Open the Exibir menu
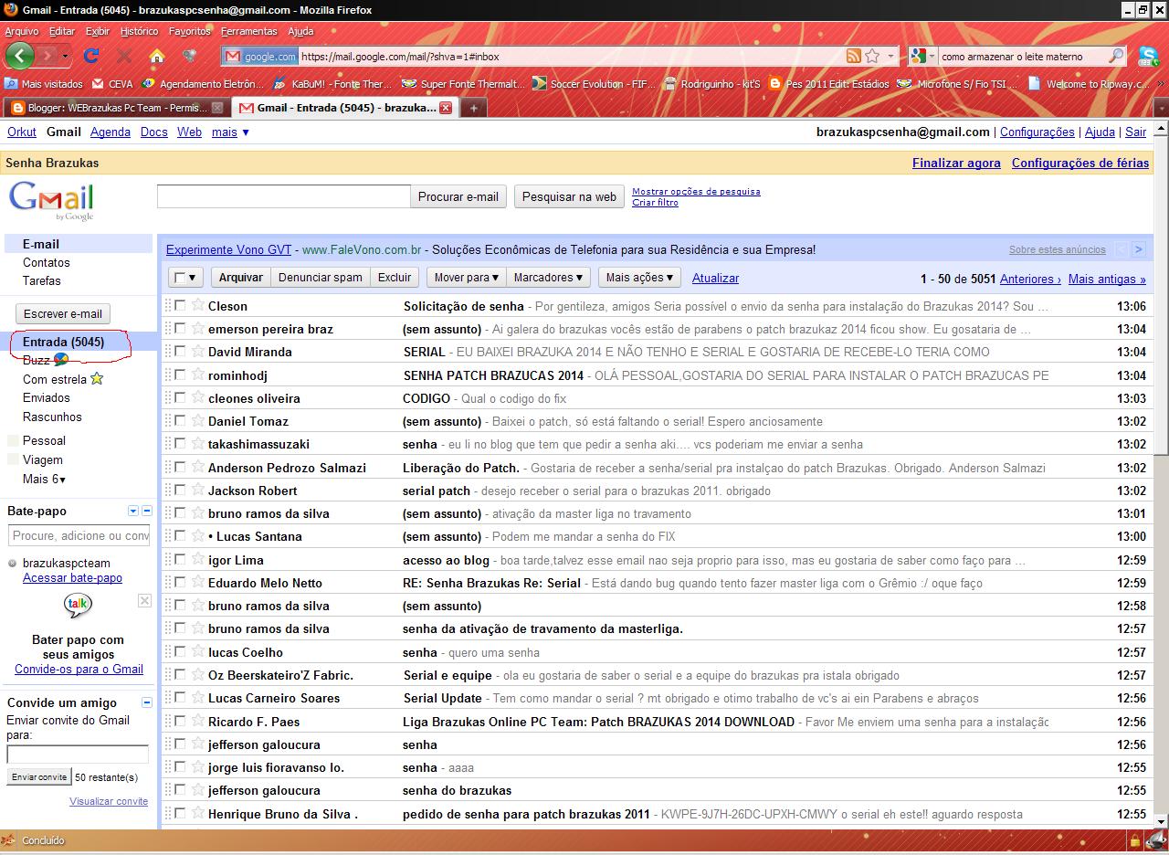Screen dimensions: 1169x855 tap(98, 31)
